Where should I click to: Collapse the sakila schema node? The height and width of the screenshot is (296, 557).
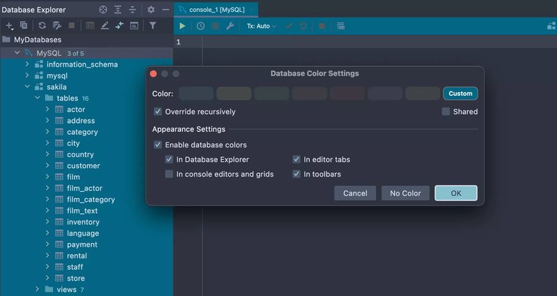coord(28,87)
